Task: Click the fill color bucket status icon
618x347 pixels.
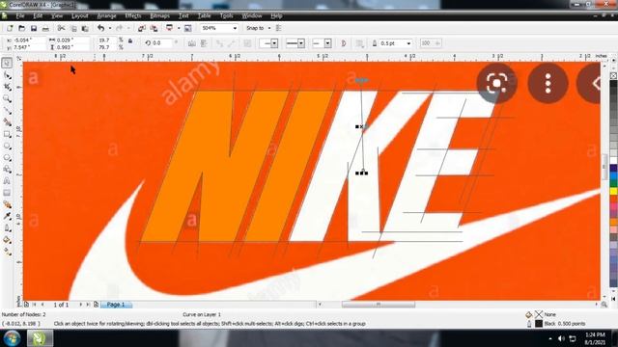Action: pyautogui.click(x=529, y=315)
